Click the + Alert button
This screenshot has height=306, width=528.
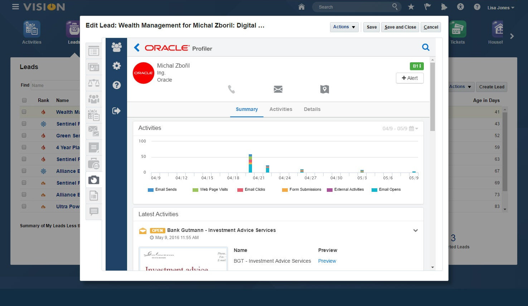point(410,78)
